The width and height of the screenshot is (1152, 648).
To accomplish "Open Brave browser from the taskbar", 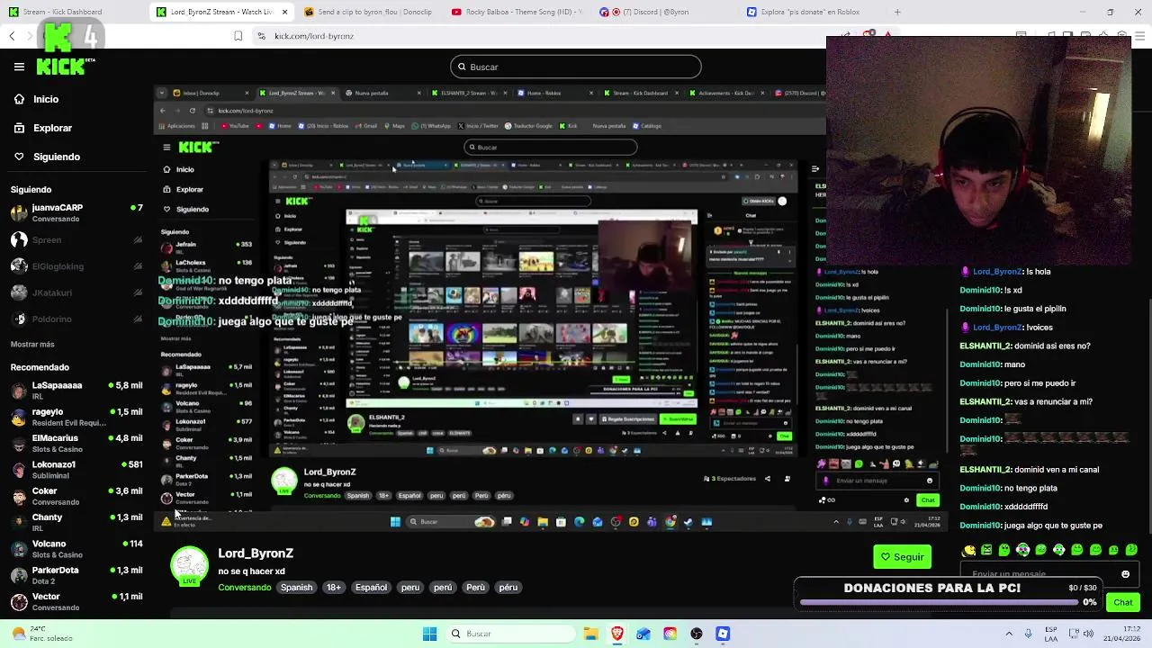I will [x=617, y=634].
